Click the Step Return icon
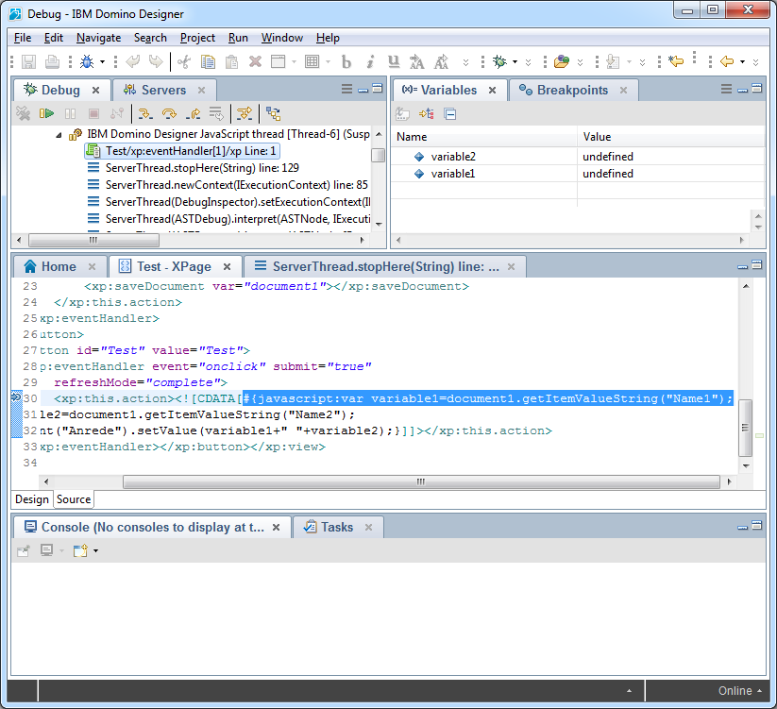The image size is (777, 709). pyautogui.click(x=194, y=114)
